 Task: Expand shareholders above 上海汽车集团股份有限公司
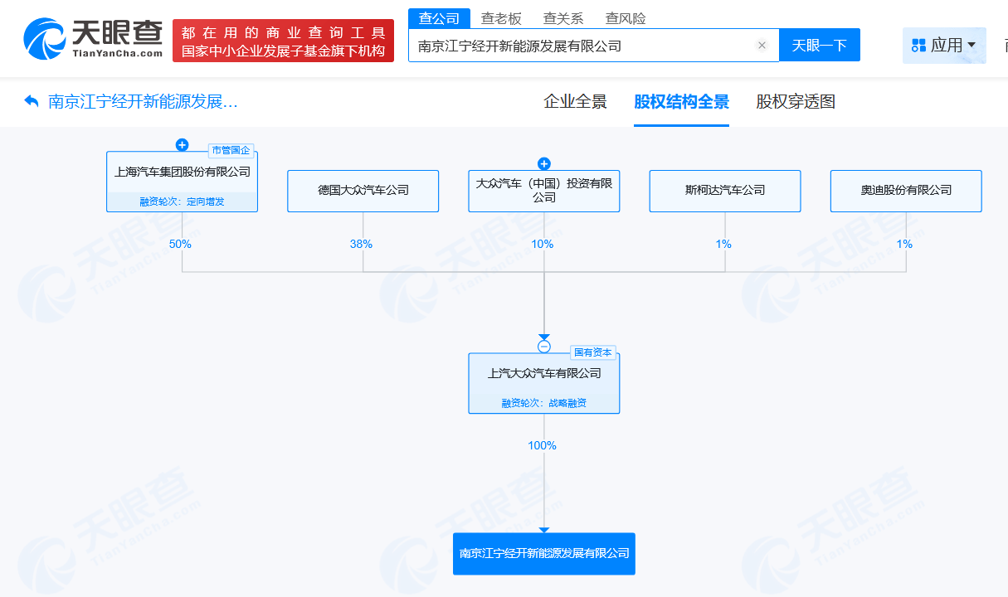coord(182,145)
